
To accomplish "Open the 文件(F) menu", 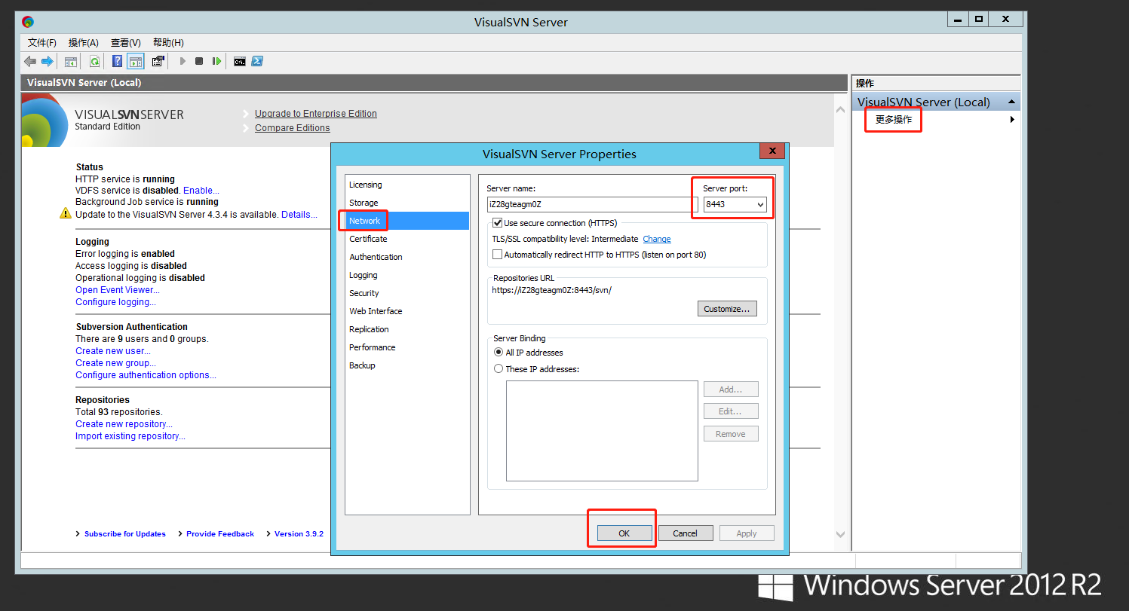I will coord(42,43).
